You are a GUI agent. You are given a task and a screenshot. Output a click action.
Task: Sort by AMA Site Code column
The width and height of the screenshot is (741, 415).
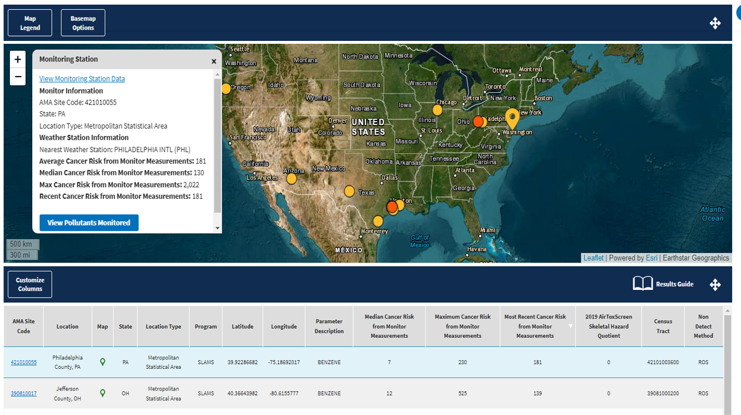[23, 326]
